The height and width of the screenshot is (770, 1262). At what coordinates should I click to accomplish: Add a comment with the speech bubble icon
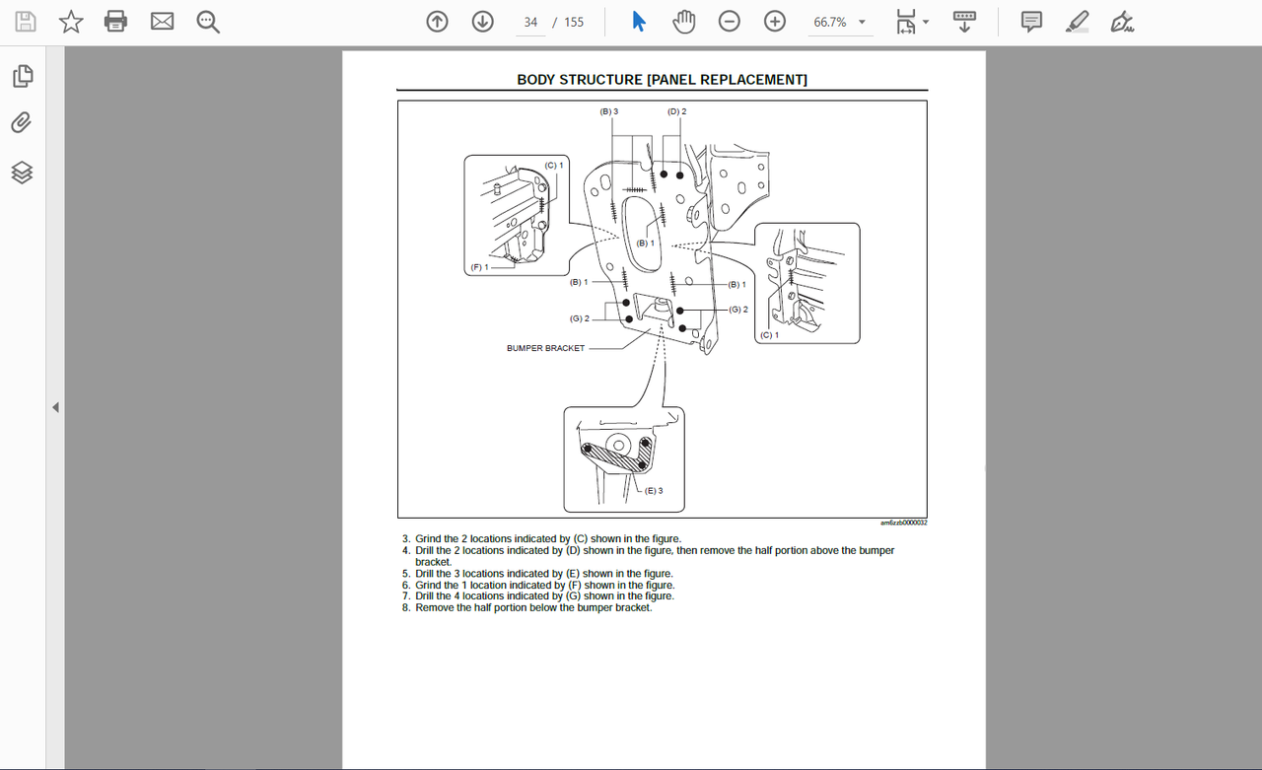click(1031, 22)
